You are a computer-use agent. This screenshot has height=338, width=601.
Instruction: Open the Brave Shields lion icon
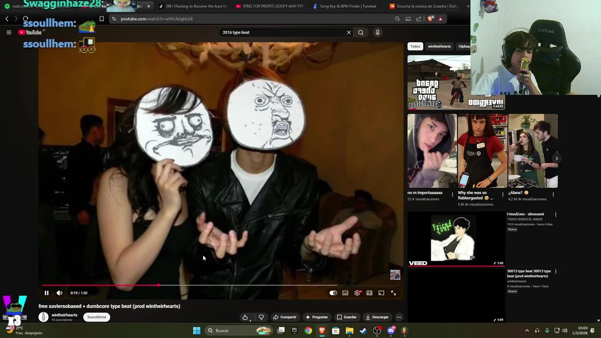(x=430, y=19)
